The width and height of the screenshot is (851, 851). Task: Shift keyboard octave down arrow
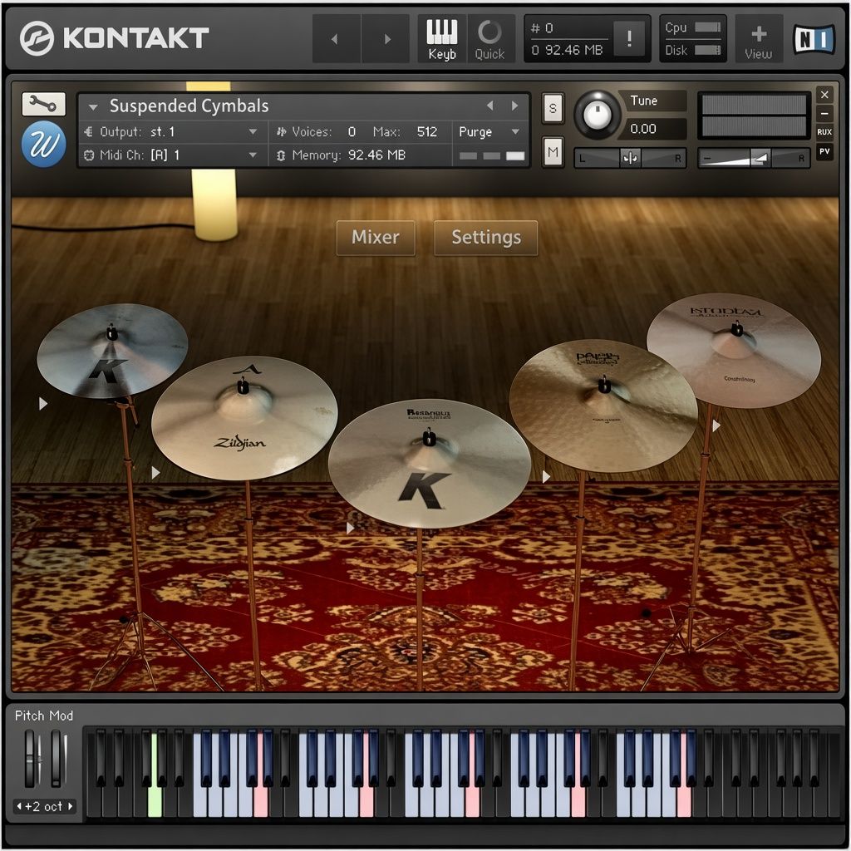19,806
